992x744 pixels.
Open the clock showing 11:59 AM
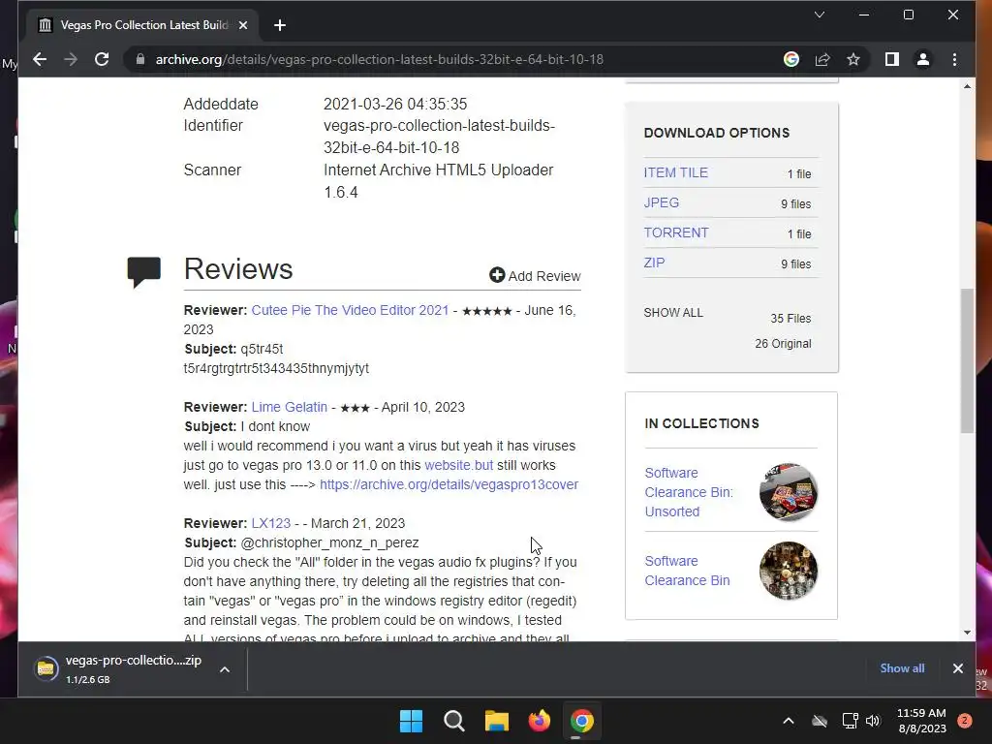click(922, 721)
